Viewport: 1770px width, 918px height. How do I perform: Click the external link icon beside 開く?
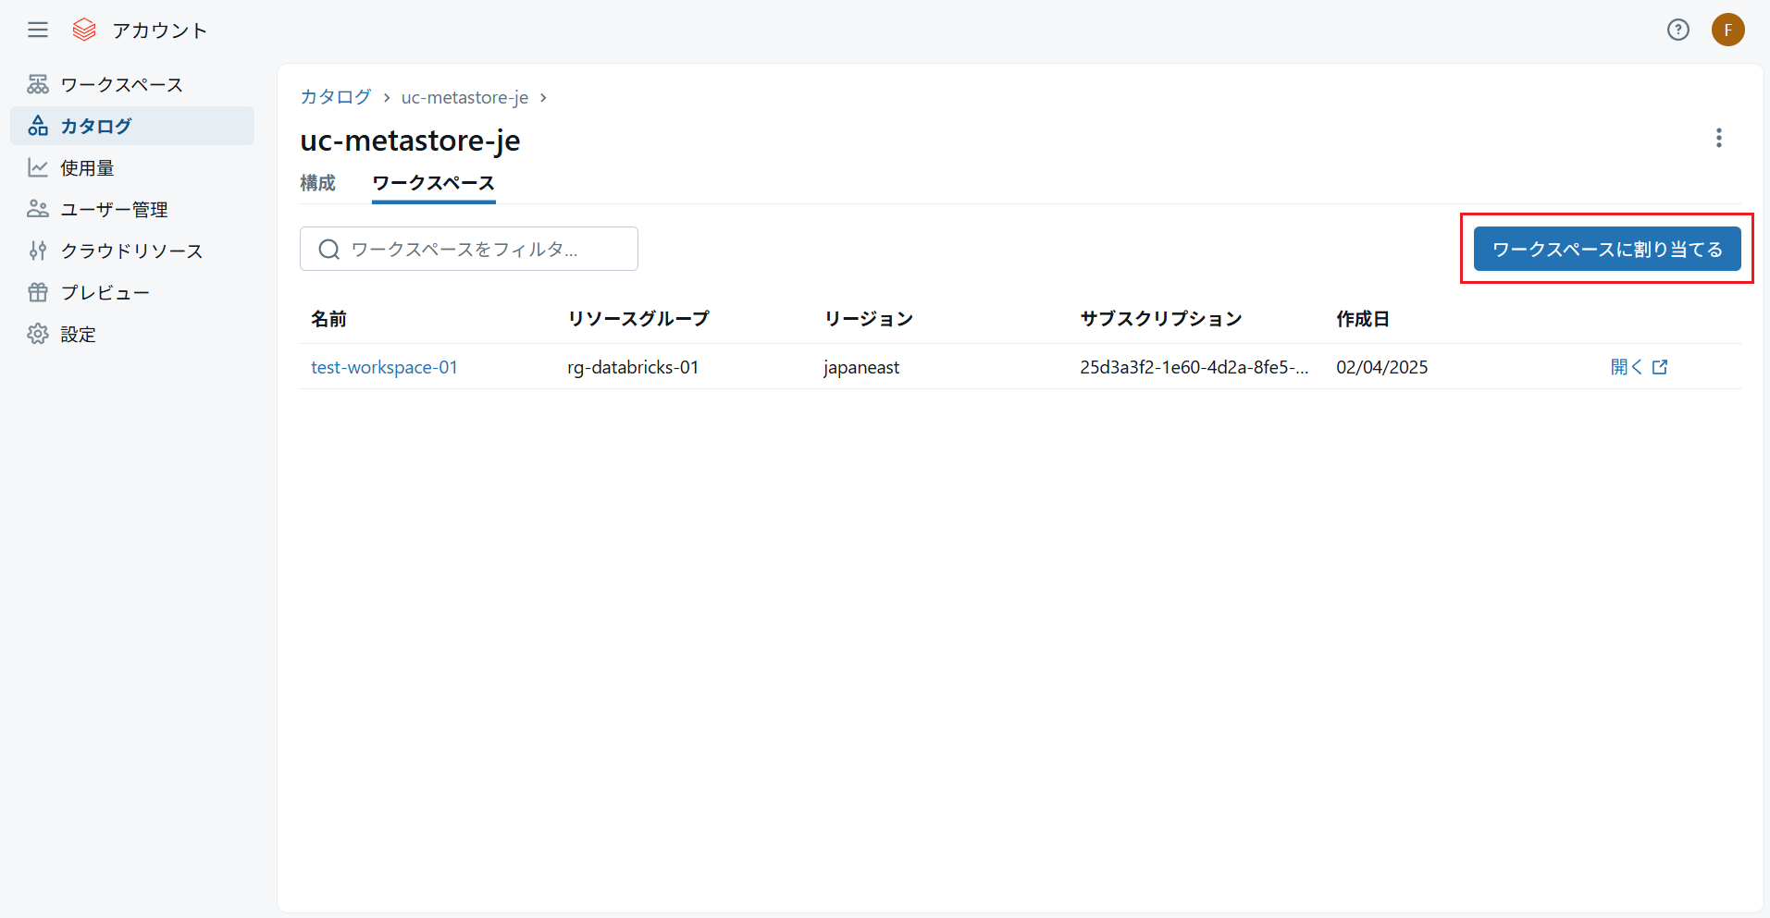click(1660, 367)
